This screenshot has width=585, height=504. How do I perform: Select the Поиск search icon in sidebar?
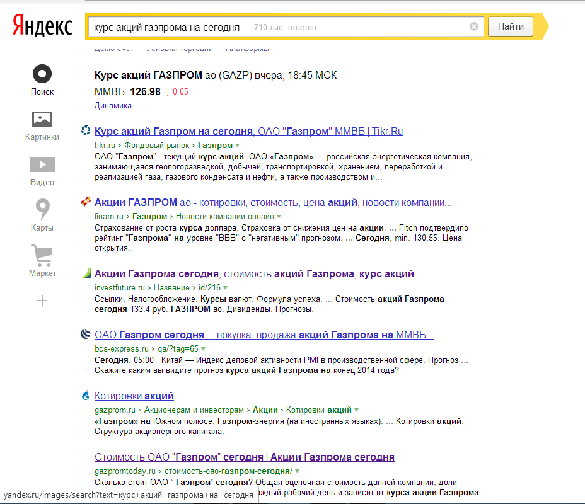coord(42,74)
